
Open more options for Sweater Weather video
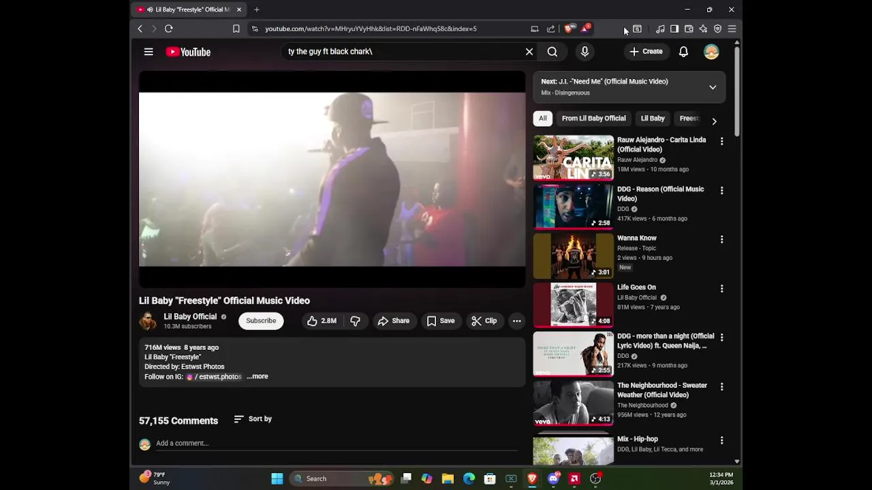click(721, 387)
